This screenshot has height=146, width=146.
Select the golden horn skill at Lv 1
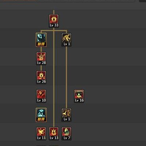pos(66,40)
